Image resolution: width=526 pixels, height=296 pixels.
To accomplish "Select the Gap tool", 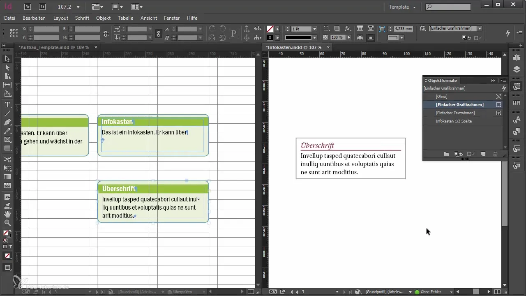I will pos(7,85).
